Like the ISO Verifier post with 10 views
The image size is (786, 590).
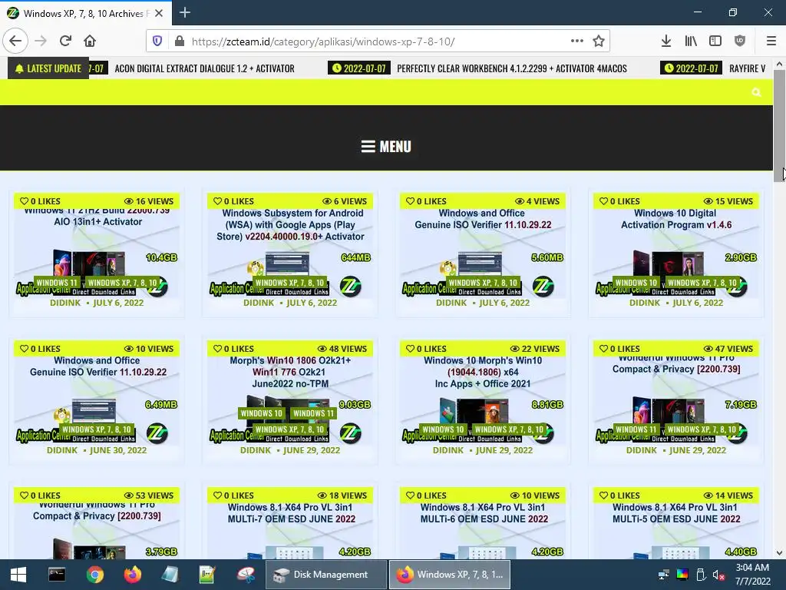tap(40, 349)
